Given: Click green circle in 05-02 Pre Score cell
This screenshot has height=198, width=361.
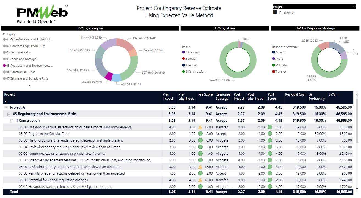Looking at the screenshot, I should point(200,134).
